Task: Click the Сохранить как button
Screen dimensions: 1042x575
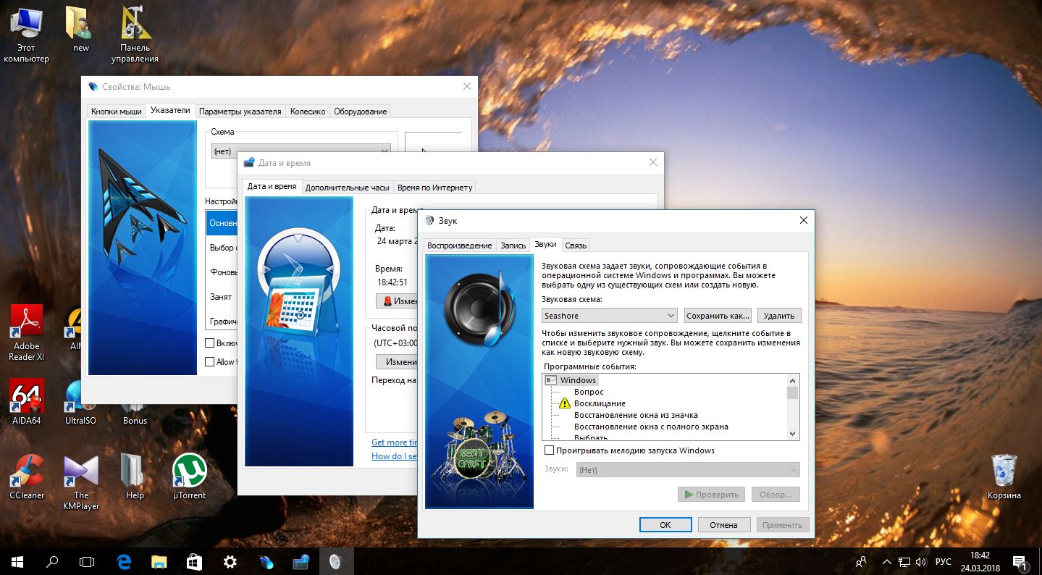Action: pos(717,316)
